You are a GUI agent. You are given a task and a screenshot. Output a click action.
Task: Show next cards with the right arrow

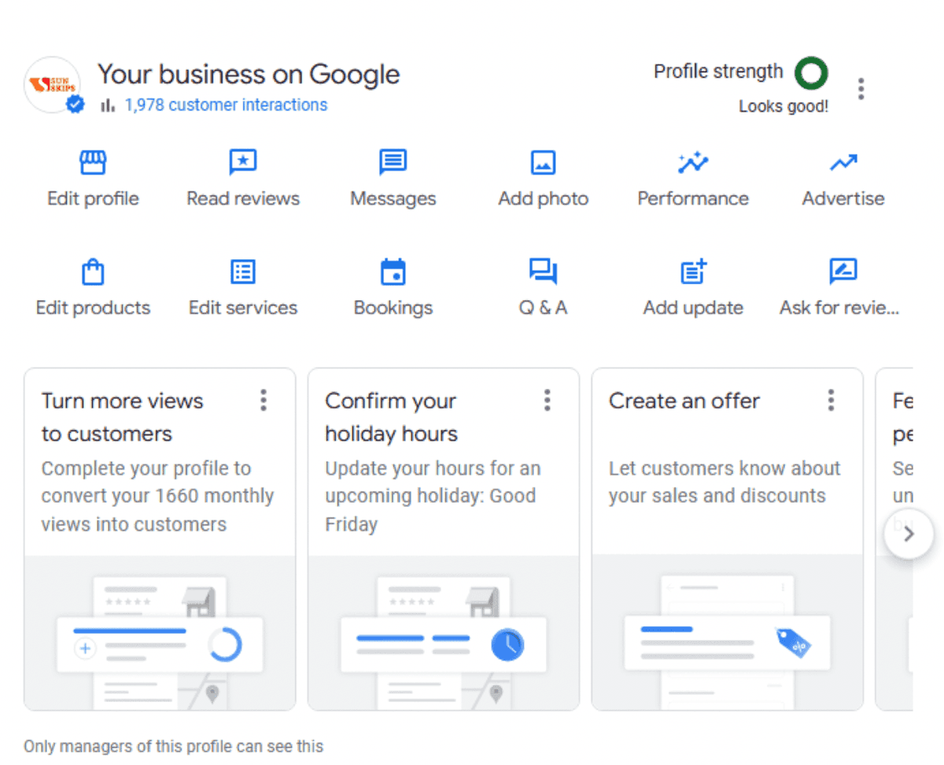(x=909, y=534)
